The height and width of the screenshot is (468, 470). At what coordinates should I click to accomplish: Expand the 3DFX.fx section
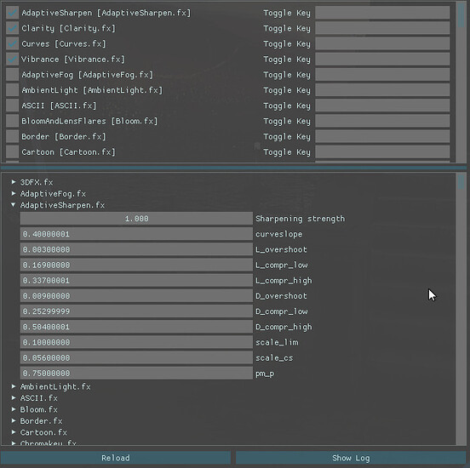(14, 182)
